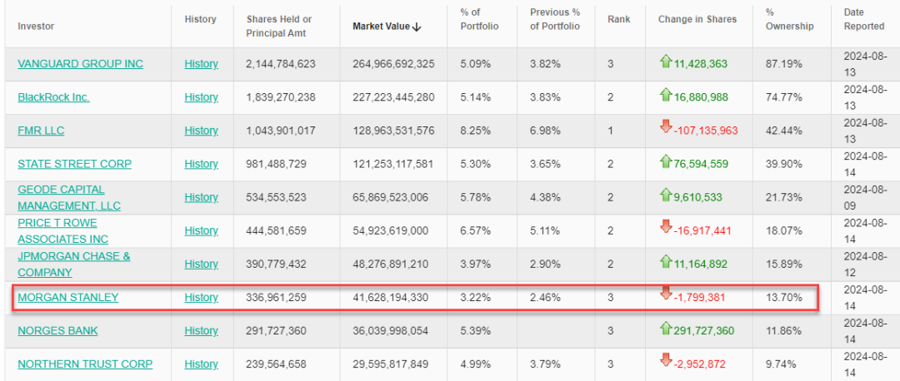Select change value 291,727,360
Screen dimensions: 900x381
(x=703, y=330)
